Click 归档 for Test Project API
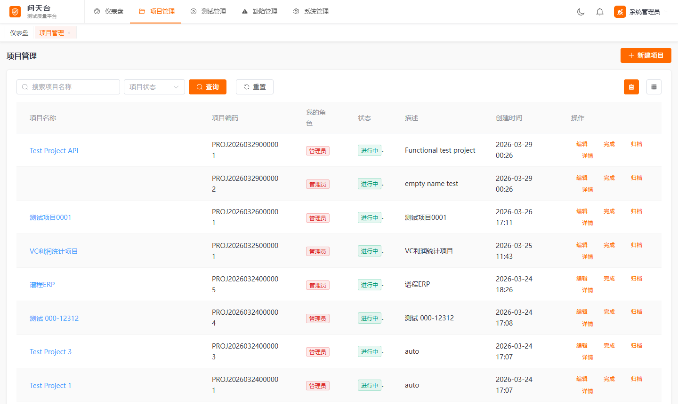678x404 pixels. pos(637,144)
